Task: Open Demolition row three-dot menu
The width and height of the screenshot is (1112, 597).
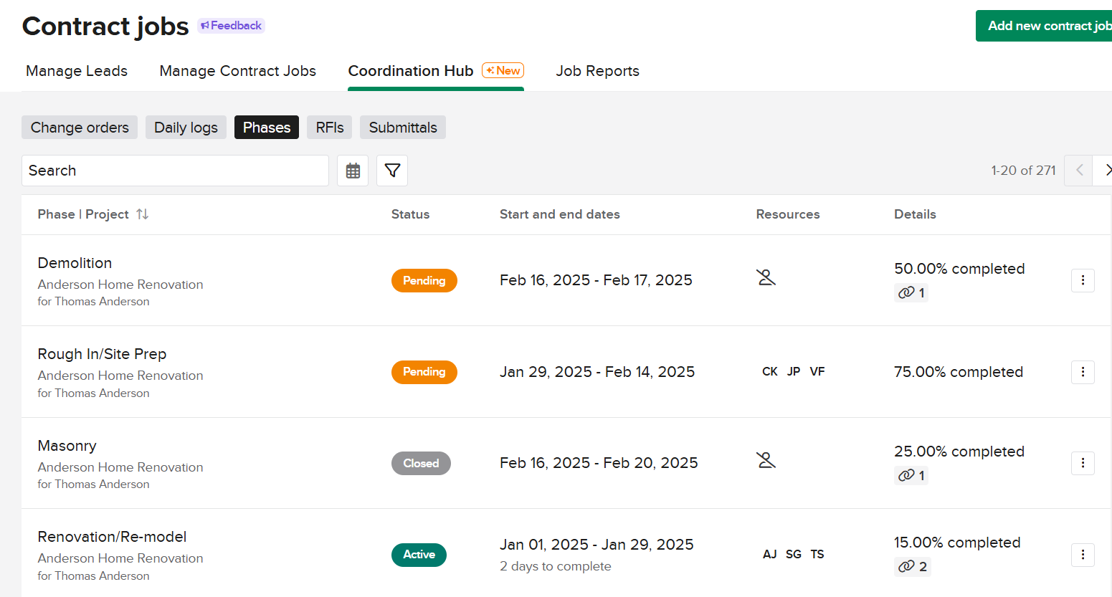Action: (x=1083, y=280)
